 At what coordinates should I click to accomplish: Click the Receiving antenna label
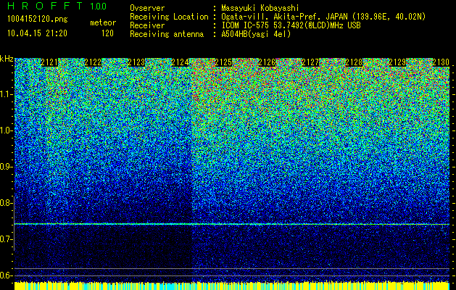click(167, 34)
